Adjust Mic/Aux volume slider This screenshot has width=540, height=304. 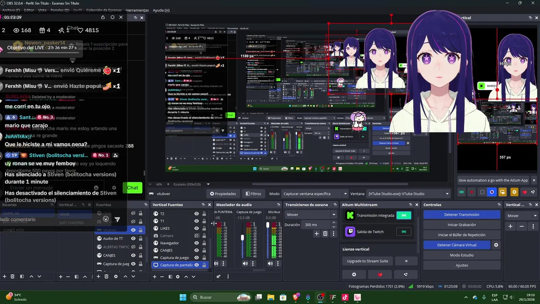pos(267,225)
